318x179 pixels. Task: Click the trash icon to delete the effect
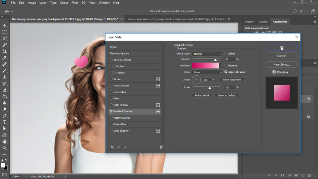161,147
